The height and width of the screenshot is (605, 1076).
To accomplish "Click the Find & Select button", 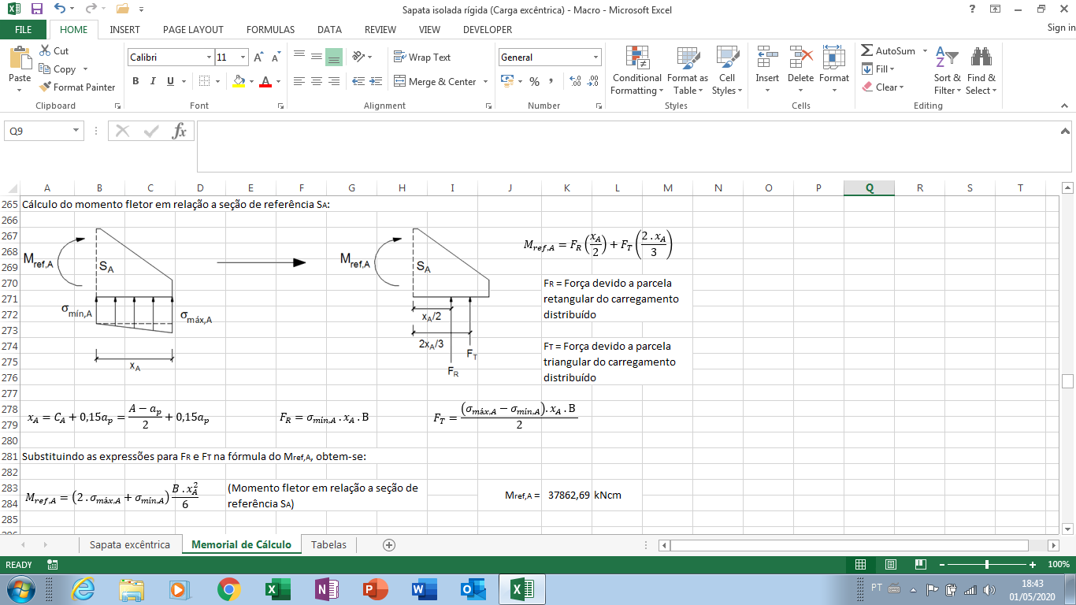I will click(981, 70).
